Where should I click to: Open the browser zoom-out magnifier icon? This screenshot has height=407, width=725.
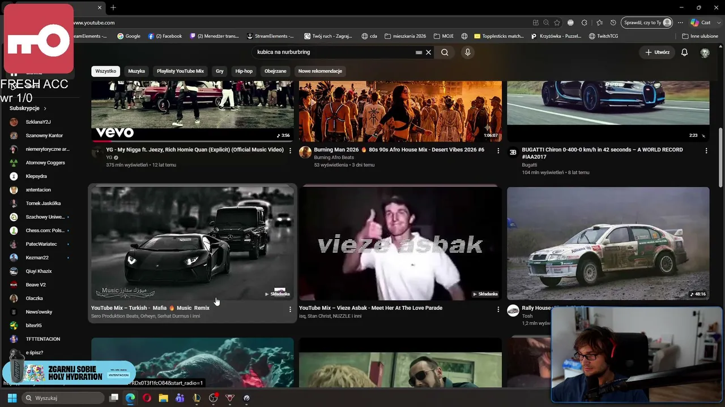pyautogui.click(x=546, y=23)
